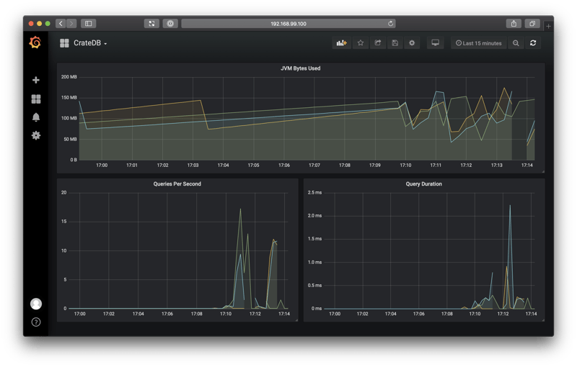Open the Configuration gear in sidebar

35,135
